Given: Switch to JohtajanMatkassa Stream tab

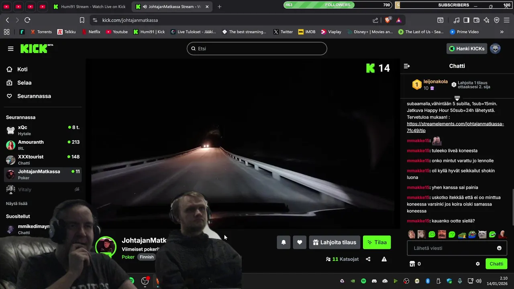Looking at the screenshot, I should (x=173, y=6).
